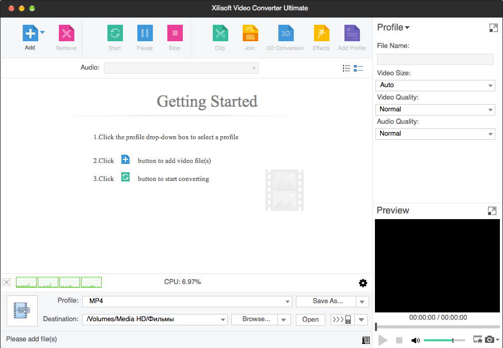503x348 pixels.
Task: Open the Add button dropdown arrow
Action: click(x=42, y=32)
